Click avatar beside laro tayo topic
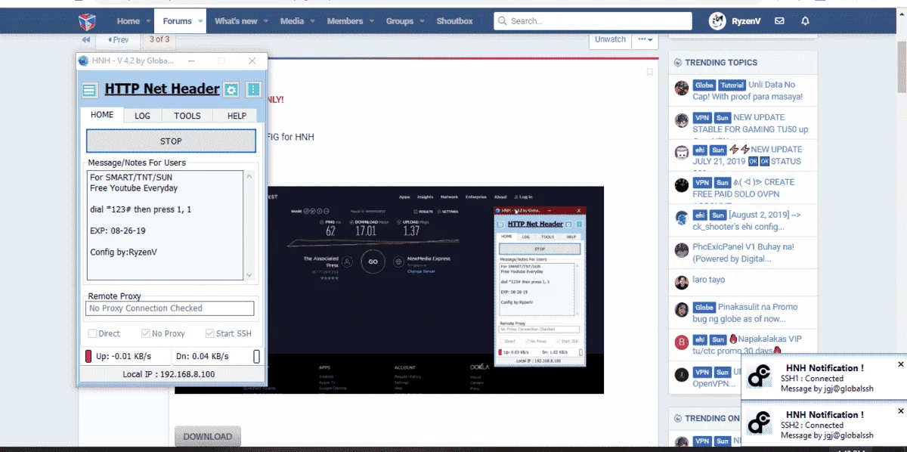The width and height of the screenshot is (907, 452). pos(682,282)
